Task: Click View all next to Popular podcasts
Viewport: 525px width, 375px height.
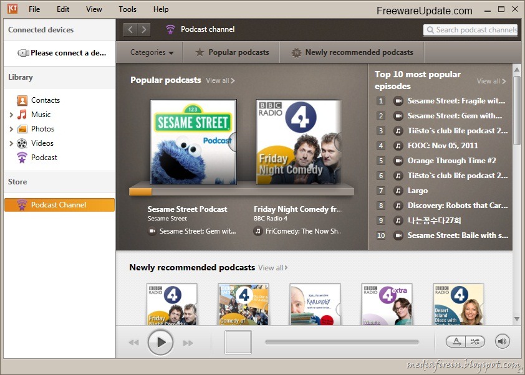Action: coord(220,80)
